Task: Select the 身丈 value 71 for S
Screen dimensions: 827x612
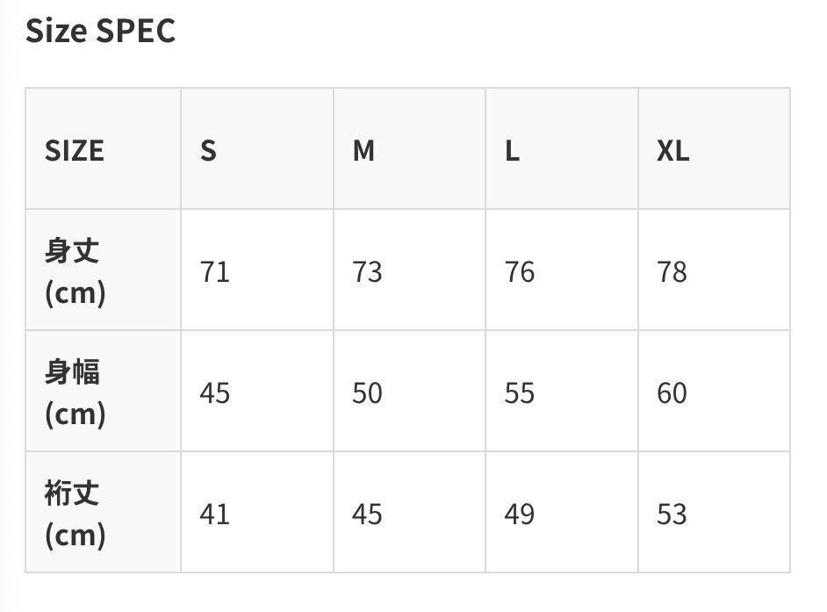Action: click(x=257, y=270)
